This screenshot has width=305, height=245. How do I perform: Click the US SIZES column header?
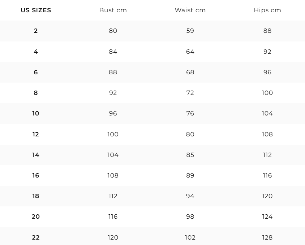36,10
